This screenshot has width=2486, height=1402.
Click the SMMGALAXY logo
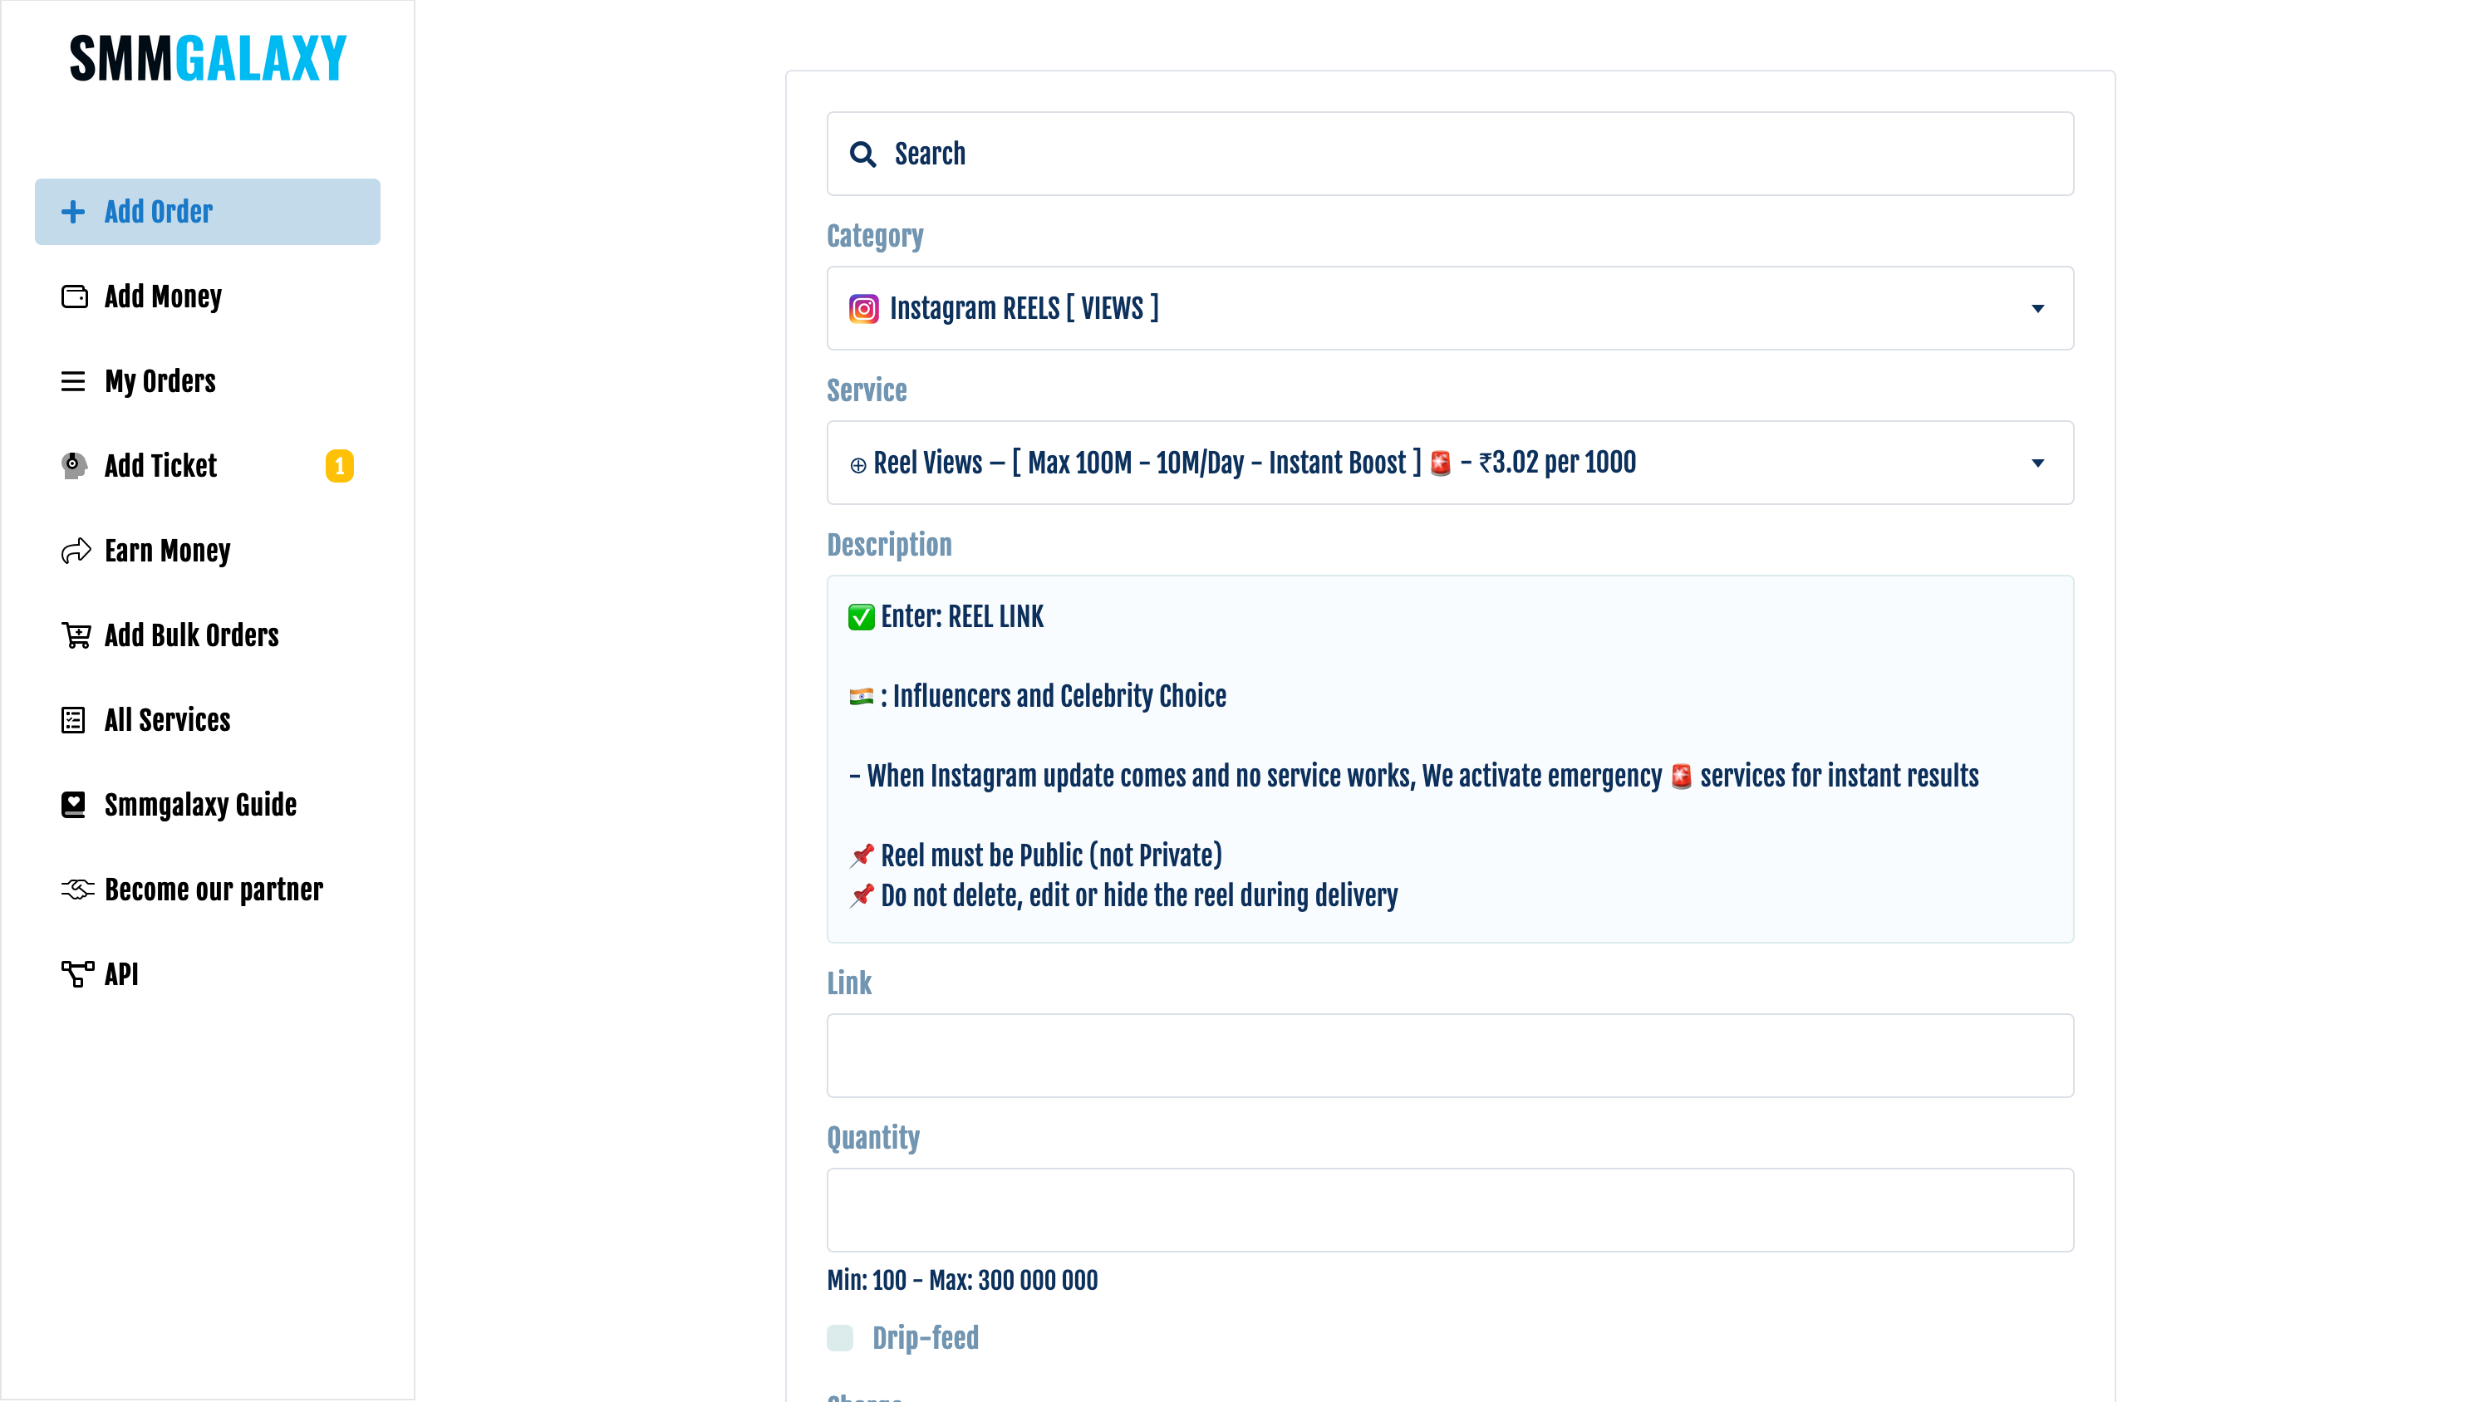pos(208,58)
